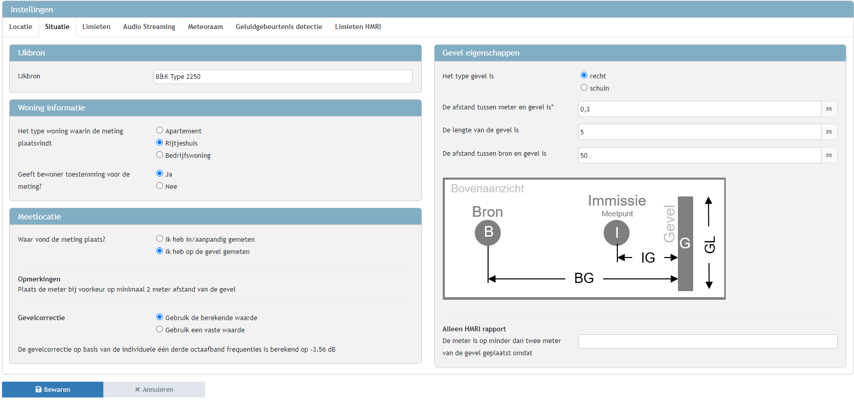Choose 'Gebruik een vaste waarde' option
854x400 pixels.
pos(160,330)
